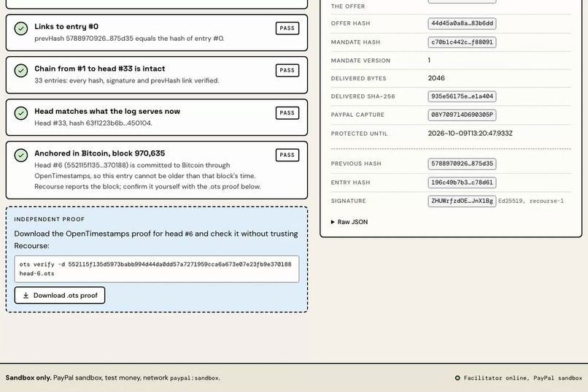Click the Ed25519, recourse-1 signature note
This screenshot has height=392, width=588.
(x=531, y=201)
